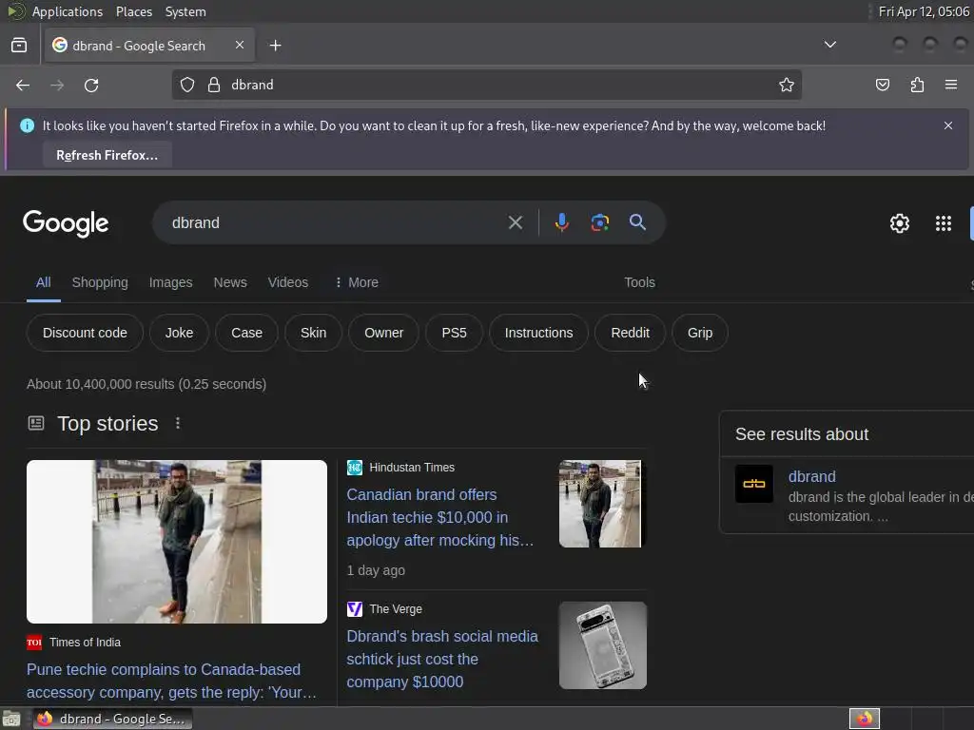Open Google quick settings gear
974x730 pixels.
900,223
